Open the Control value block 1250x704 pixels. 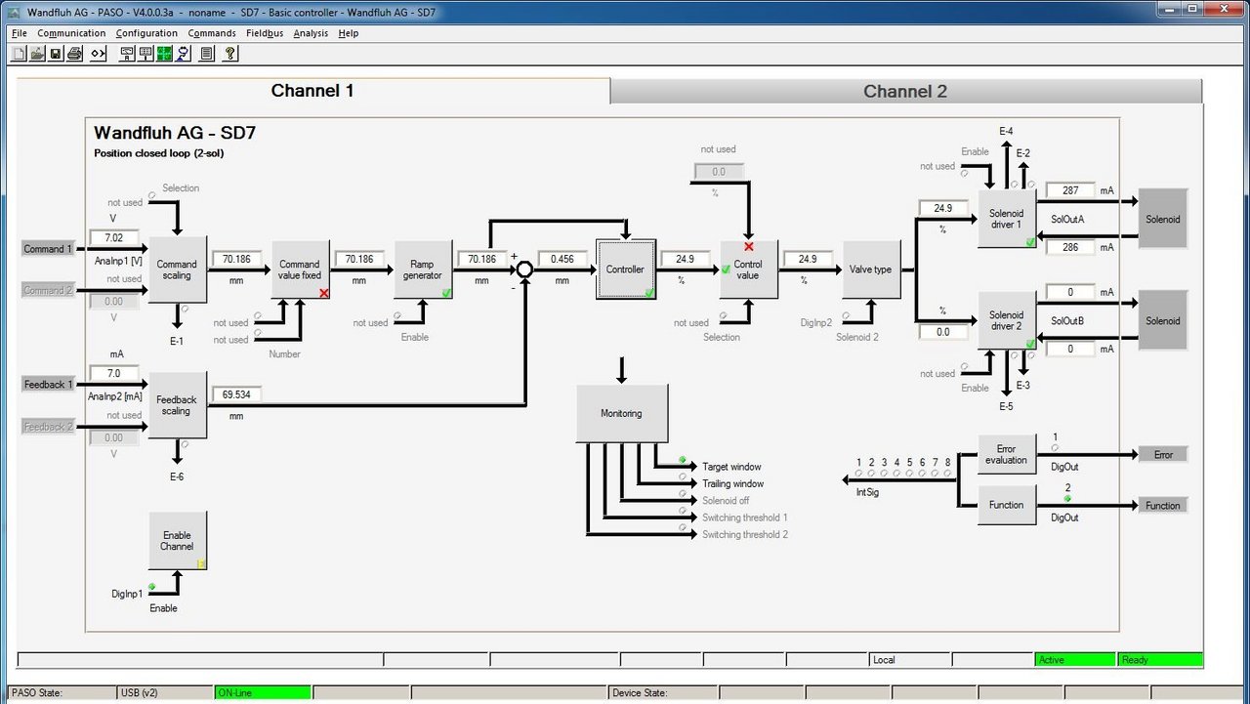pyautogui.click(x=748, y=269)
